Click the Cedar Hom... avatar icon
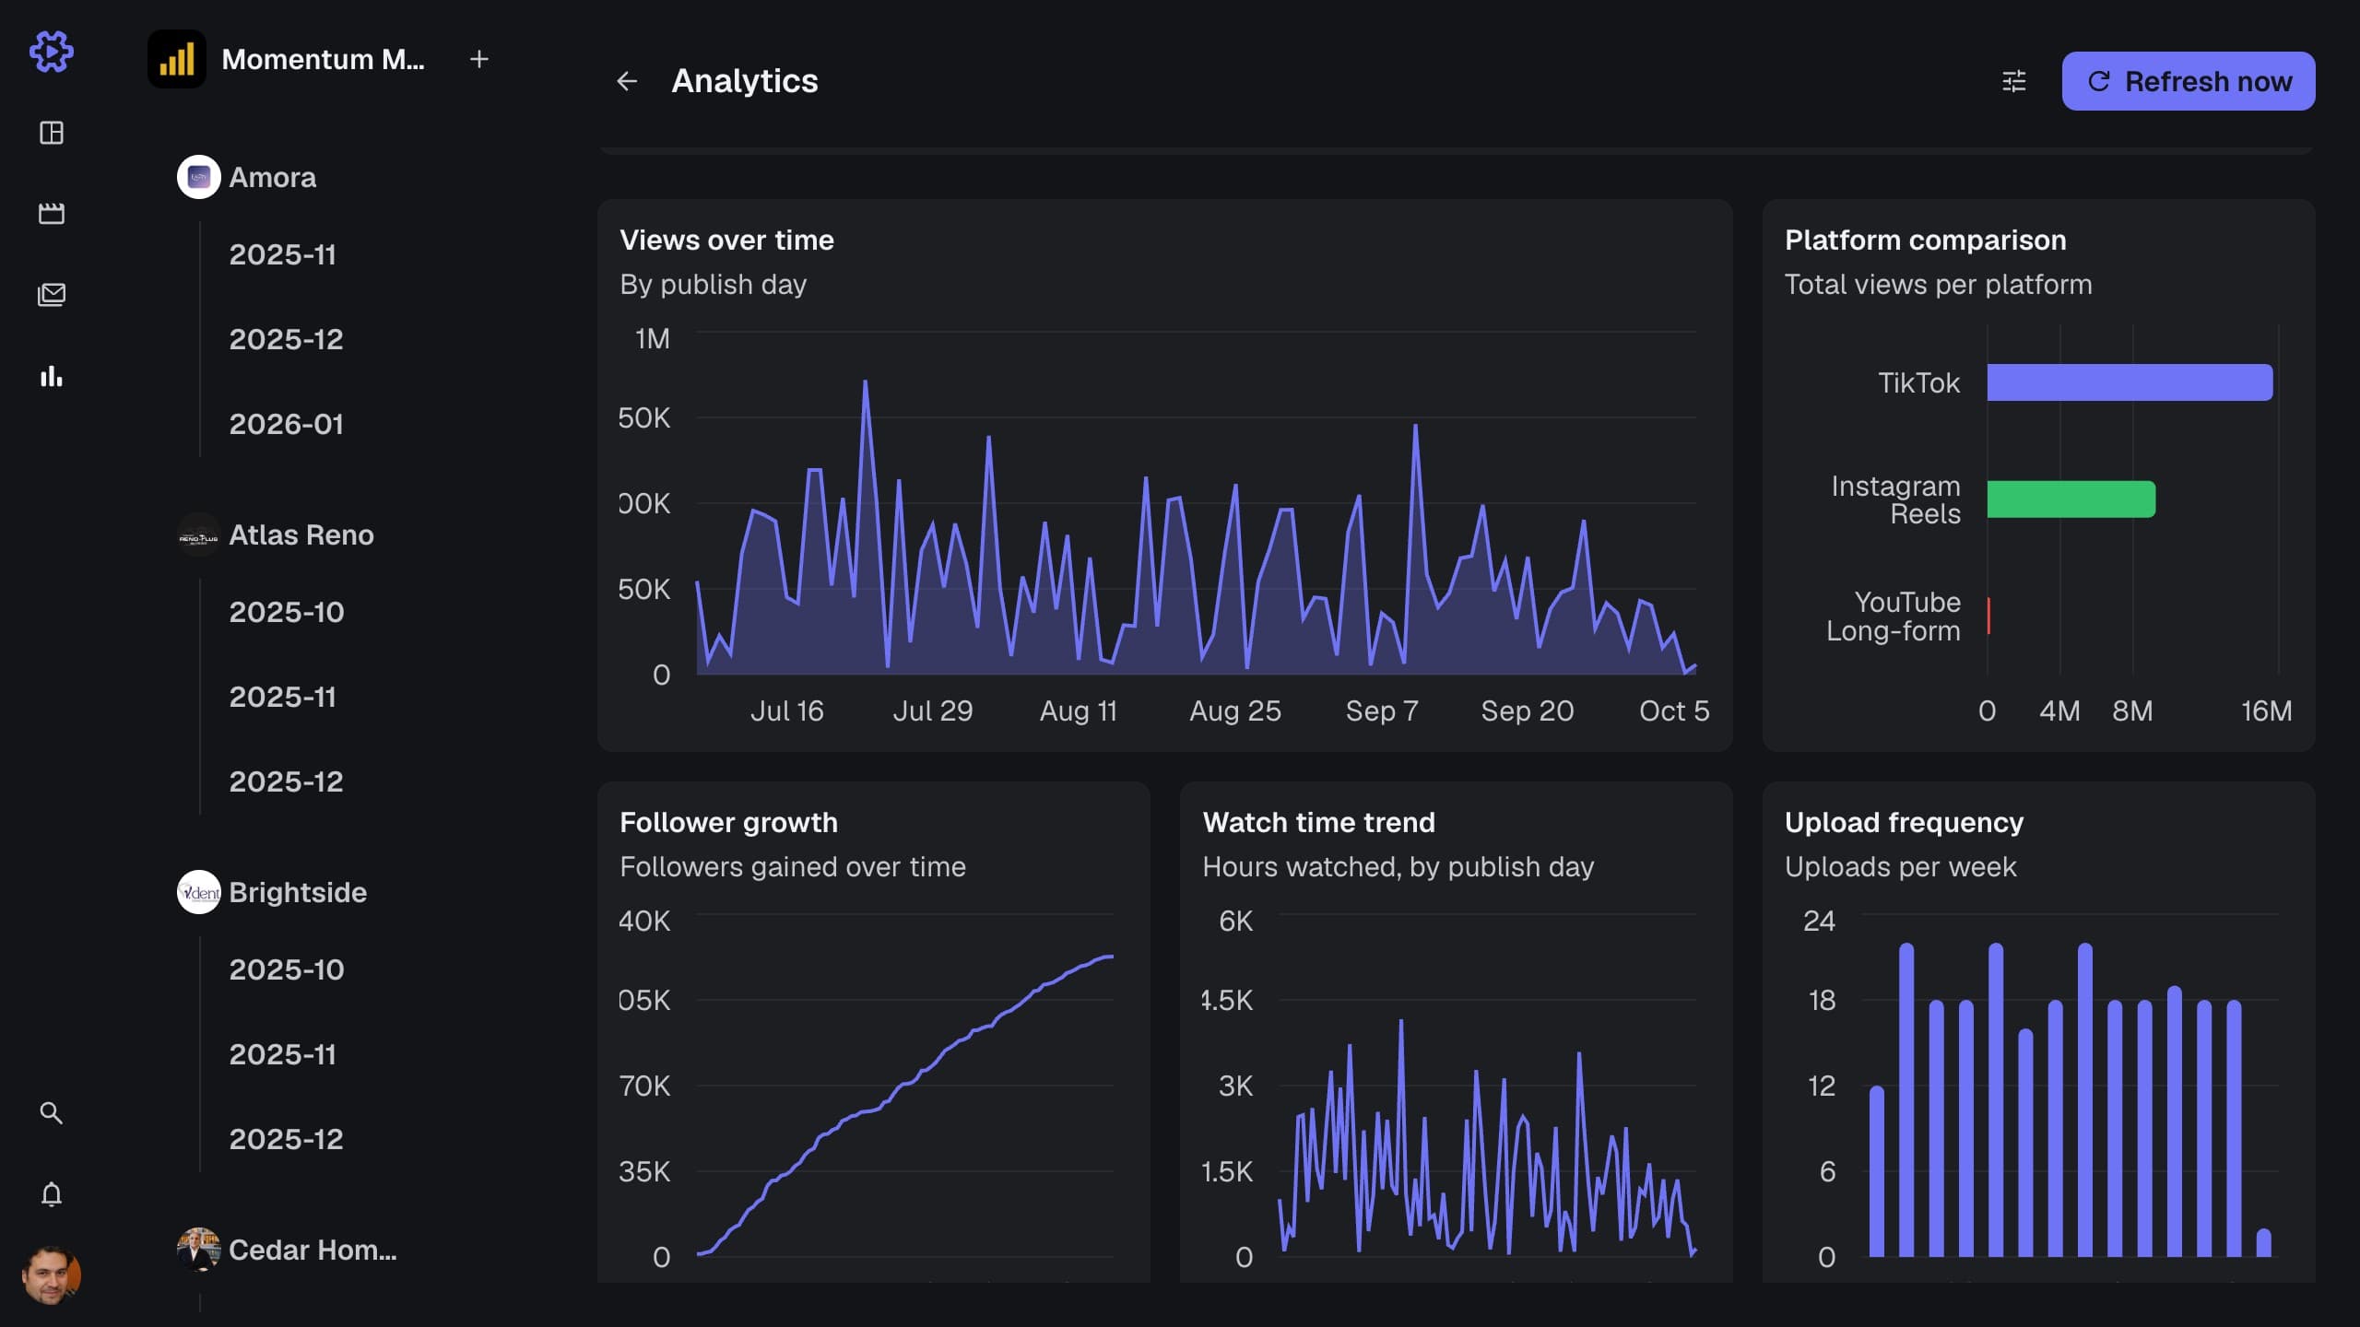This screenshot has width=2360, height=1327. tap(199, 1250)
